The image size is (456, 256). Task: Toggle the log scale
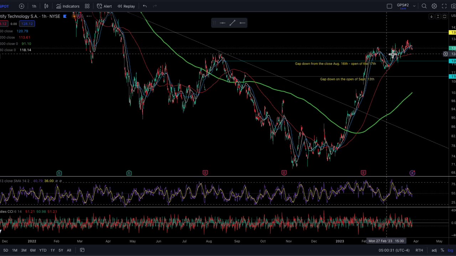pyautogui.click(x=450, y=250)
